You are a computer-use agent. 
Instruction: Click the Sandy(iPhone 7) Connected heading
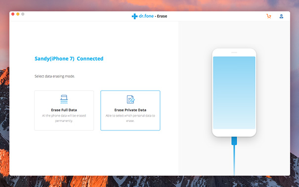pos(69,59)
